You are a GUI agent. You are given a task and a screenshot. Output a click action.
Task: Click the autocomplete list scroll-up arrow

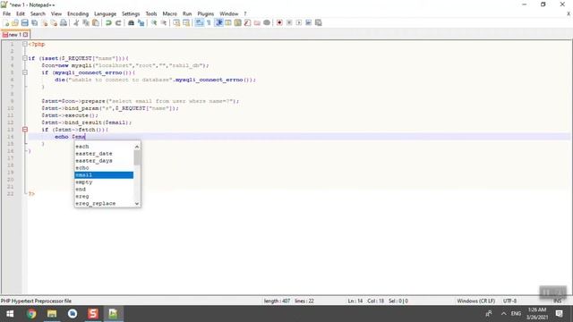tap(137, 147)
